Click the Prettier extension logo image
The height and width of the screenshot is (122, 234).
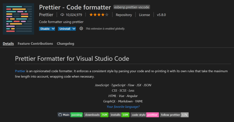[x=18, y=19]
